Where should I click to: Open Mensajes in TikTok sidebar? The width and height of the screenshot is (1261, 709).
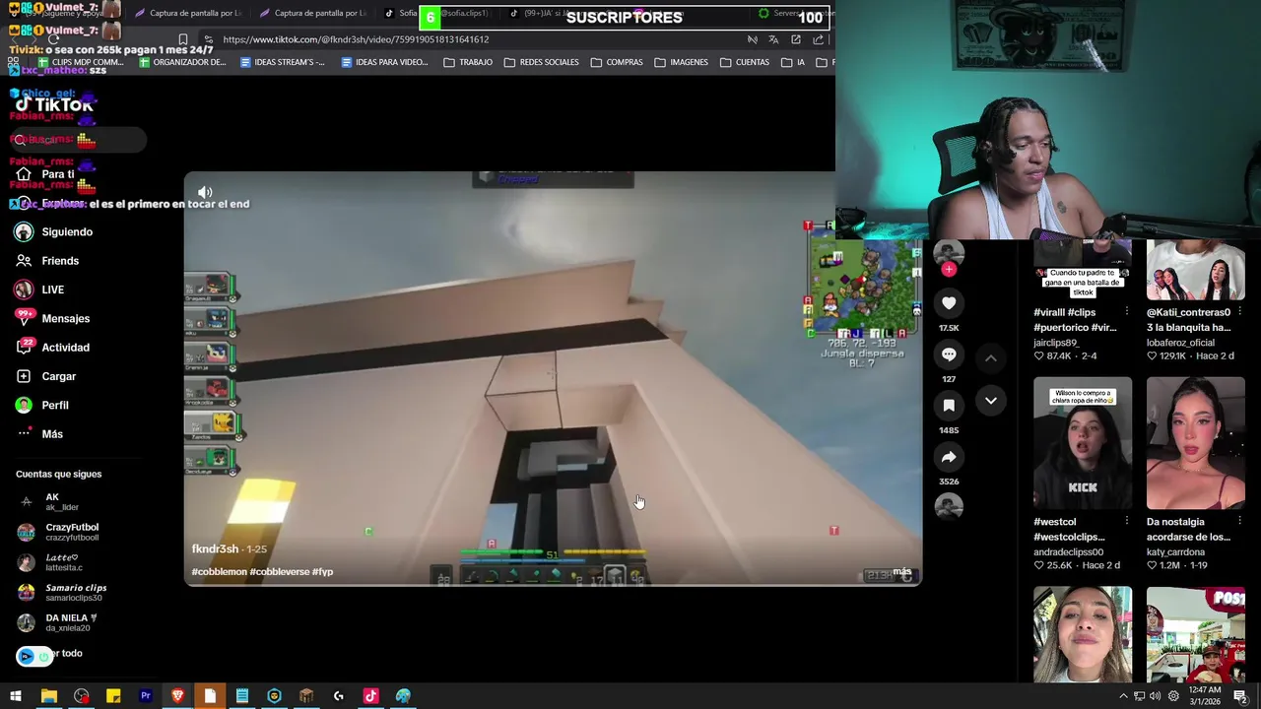pos(65,318)
